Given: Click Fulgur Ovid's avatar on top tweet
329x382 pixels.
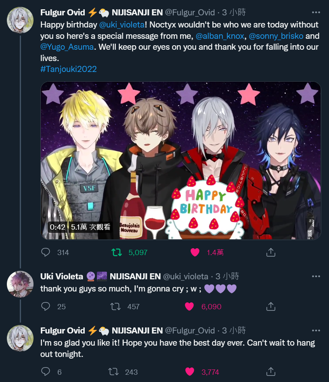Looking at the screenshot, I should click(x=20, y=20).
